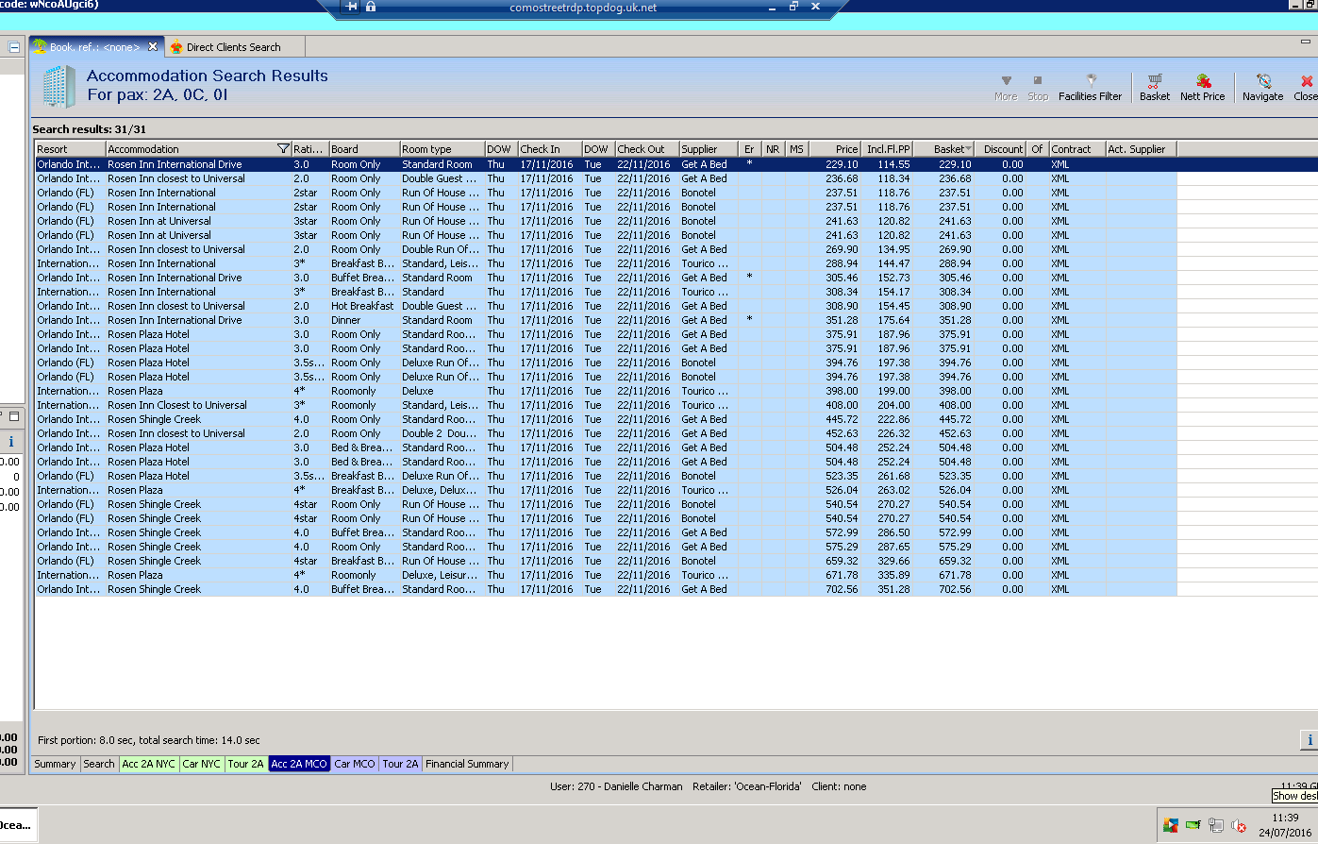Sort by Check In column header
The image size is (1318, 844).
pyautogui.click(x=549, y=149)
